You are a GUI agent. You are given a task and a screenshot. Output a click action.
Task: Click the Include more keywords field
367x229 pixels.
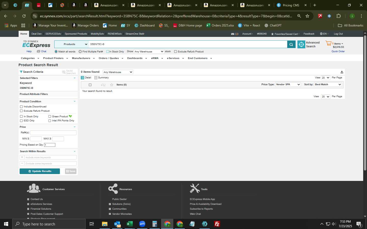pyautogui.click(x=50, y=157)
